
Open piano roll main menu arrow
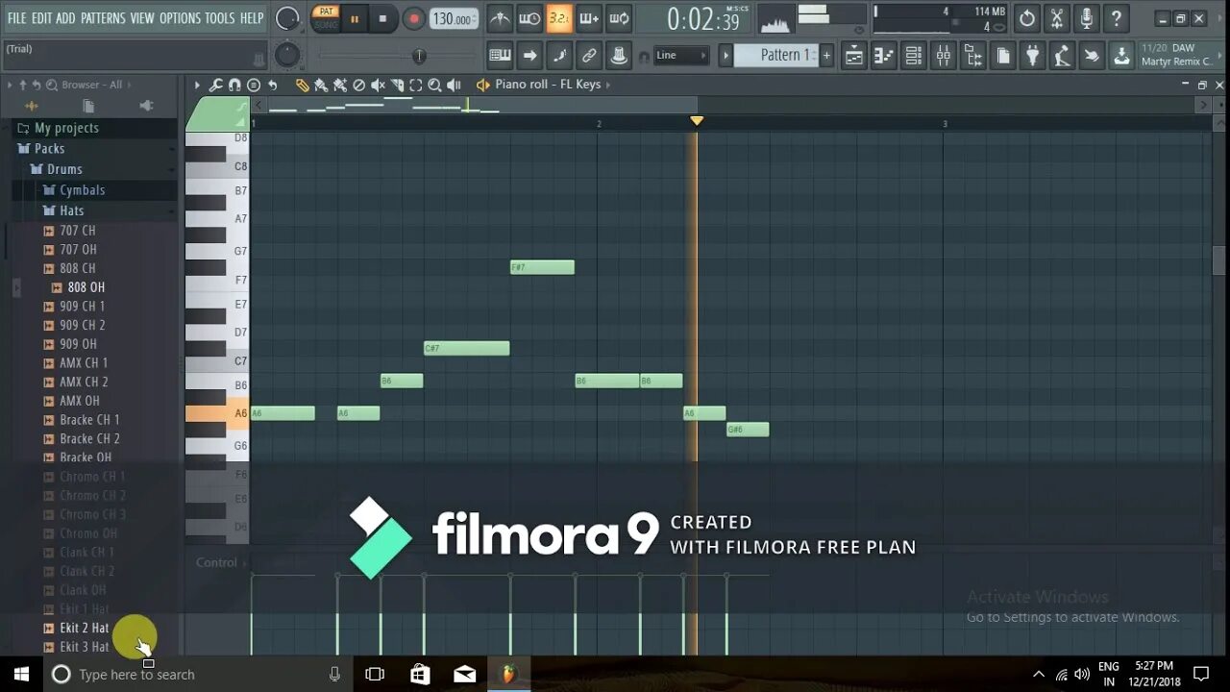pos(197,85)
